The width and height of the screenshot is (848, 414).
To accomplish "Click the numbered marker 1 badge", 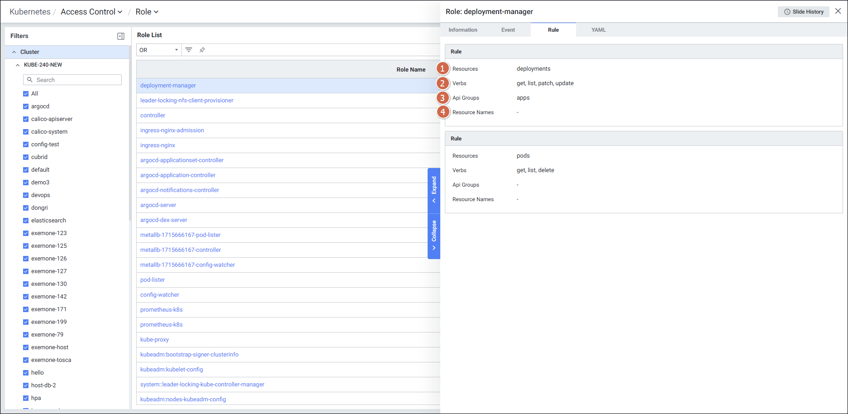I will click(443, 69).
